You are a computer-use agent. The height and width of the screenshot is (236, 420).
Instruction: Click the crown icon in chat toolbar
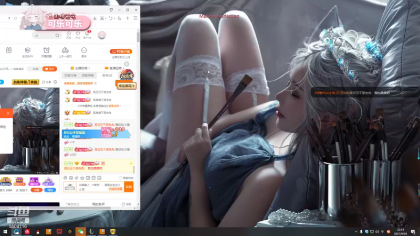82,178
